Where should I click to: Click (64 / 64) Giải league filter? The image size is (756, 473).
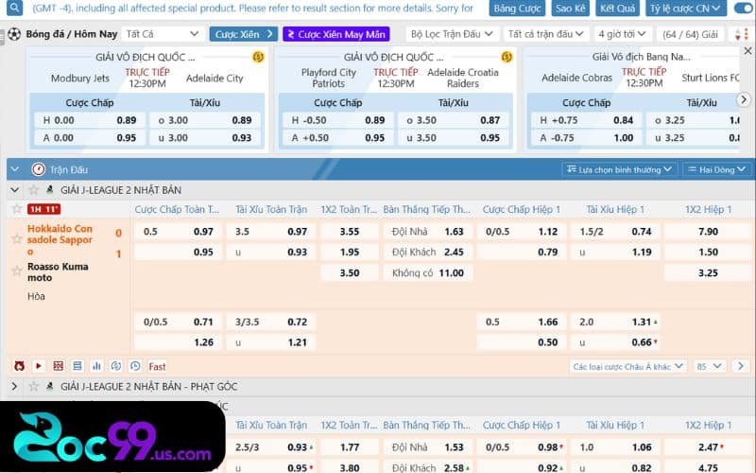(x=691, y=34)
